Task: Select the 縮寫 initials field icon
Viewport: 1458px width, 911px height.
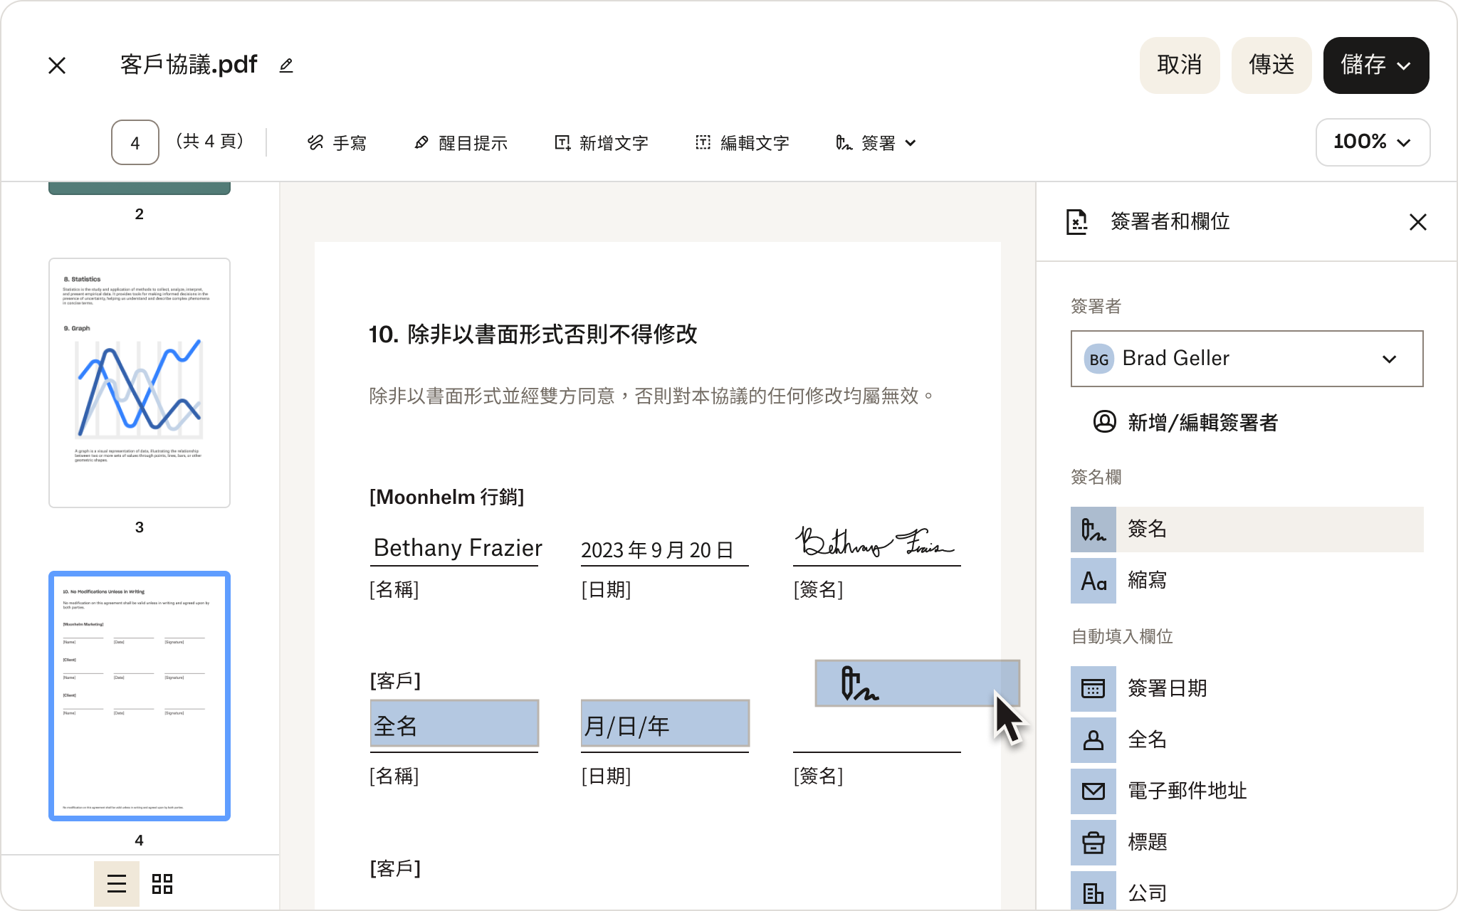Action: [x=1093, y=581]
